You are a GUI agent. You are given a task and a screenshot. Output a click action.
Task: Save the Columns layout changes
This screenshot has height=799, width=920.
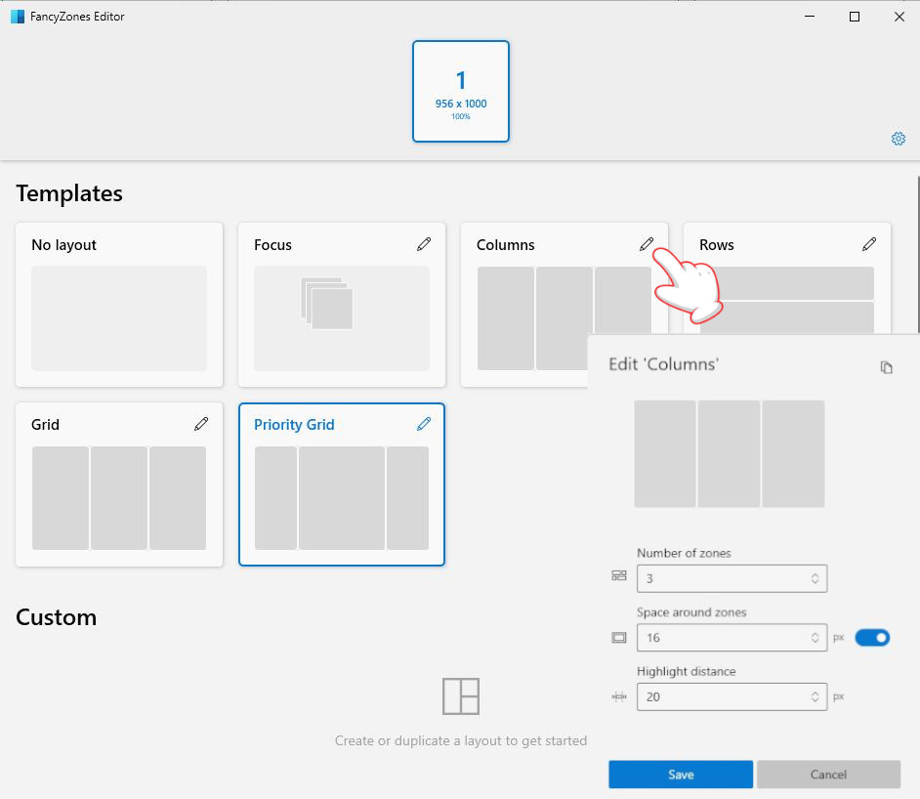[x=681, y=774]
